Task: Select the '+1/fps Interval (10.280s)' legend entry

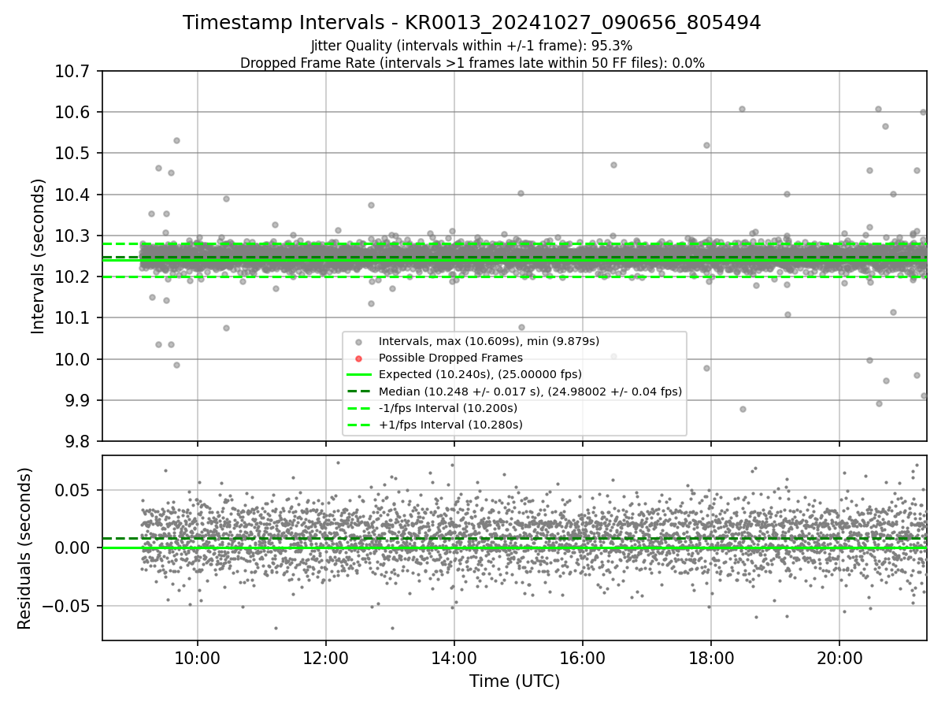Action: (x=450, y=425)
